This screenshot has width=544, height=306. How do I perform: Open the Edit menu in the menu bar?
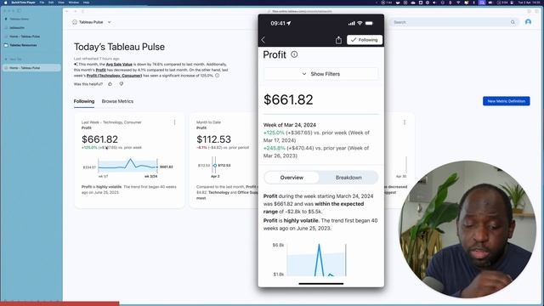pyautogui.click(x=51, y=3)
